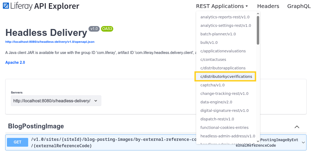
Task: Click the v1.0 version badge
Action: point(94,29)
